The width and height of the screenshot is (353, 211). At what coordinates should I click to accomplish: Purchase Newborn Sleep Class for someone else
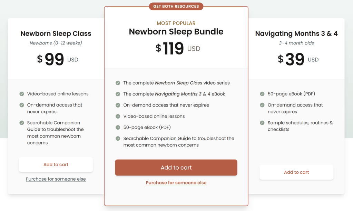click(56, 179)
